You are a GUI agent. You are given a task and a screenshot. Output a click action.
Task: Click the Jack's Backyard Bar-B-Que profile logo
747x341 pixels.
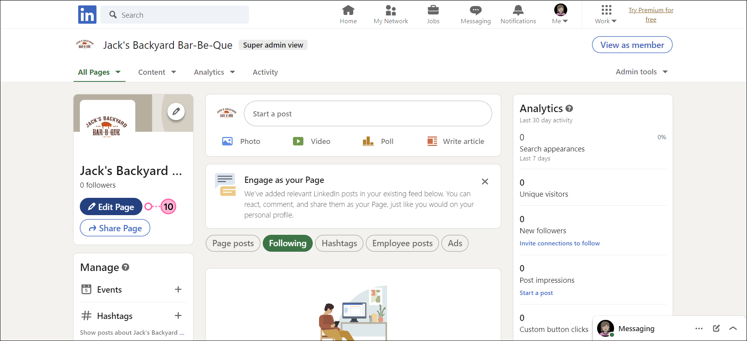tap(107, 127)
